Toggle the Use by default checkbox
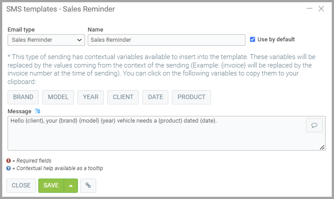This screenshot has width=334, height=199. [x=253, y=39]
